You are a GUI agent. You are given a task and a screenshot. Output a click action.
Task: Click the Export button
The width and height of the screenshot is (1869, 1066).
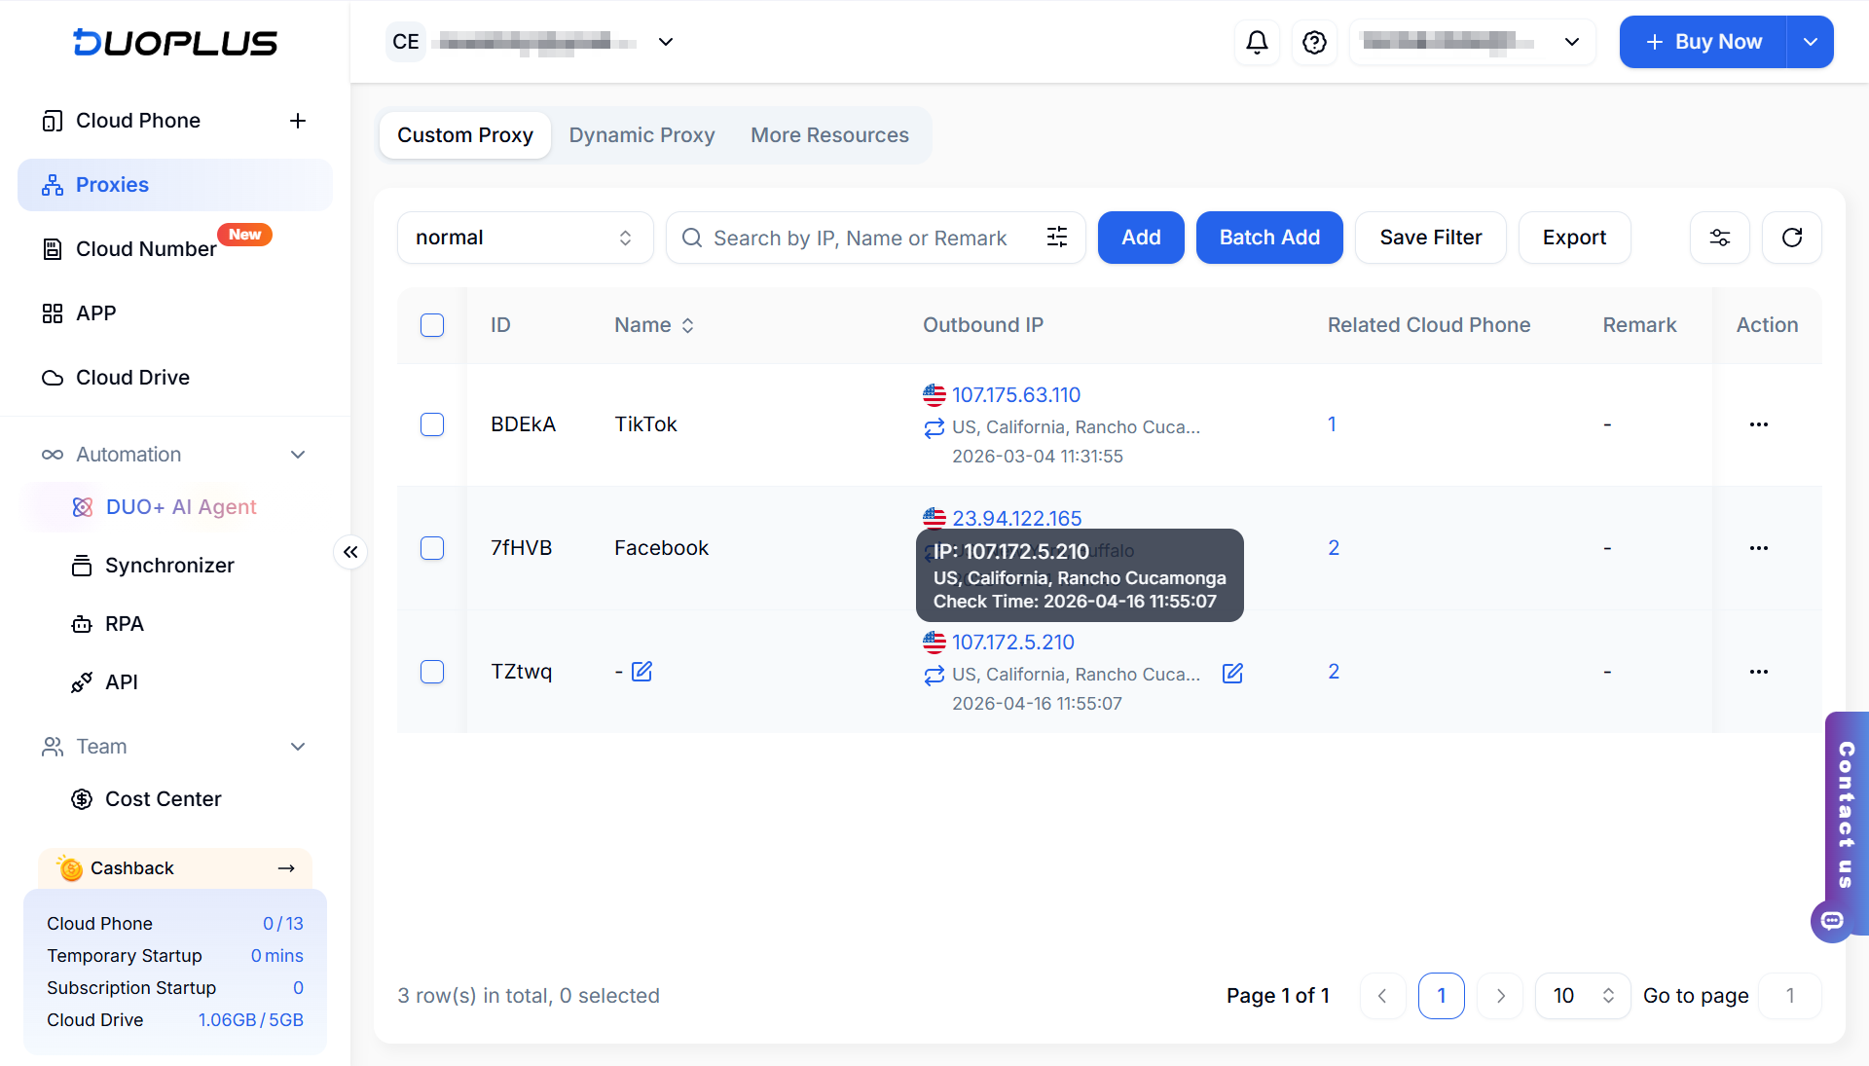[x=1574, y=238]
